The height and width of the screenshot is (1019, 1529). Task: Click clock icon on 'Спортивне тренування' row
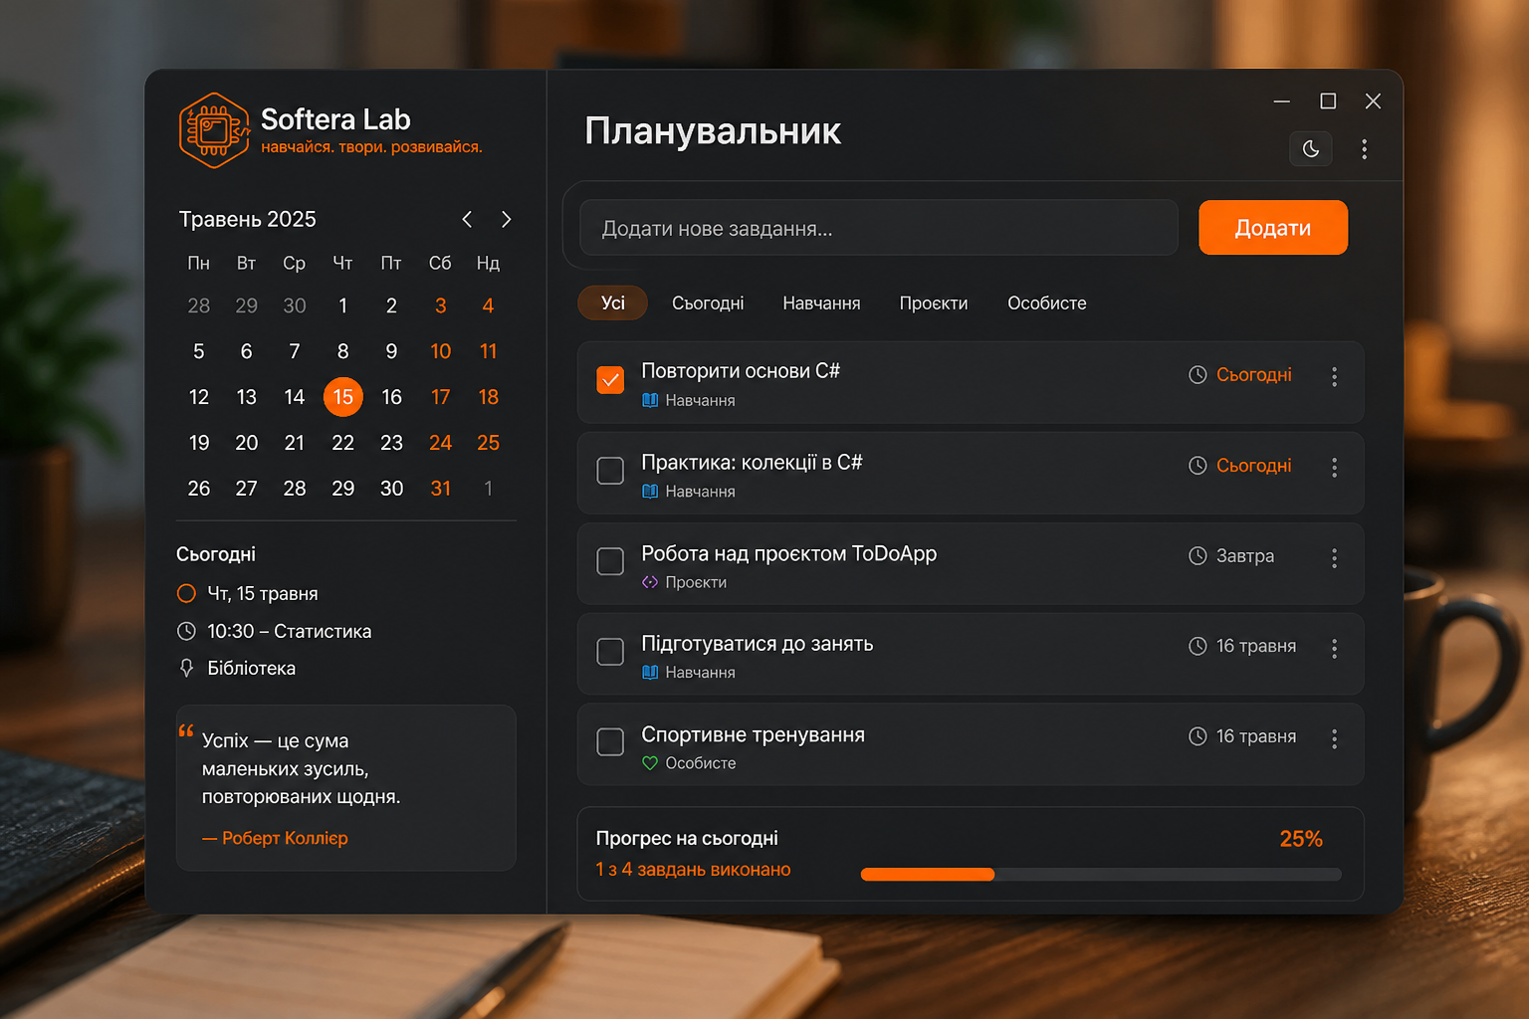[1198, 736]
